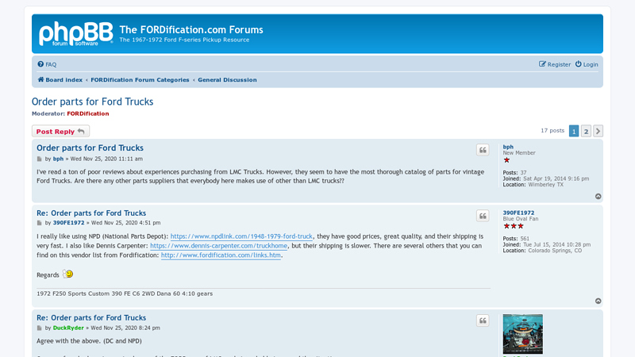Screen dimensions: 635x357
Task: Quote the post by 390FE1972
Action: [483, 216]
